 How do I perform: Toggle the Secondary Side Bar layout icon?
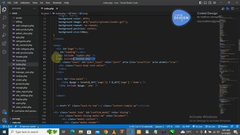[210, 3]
